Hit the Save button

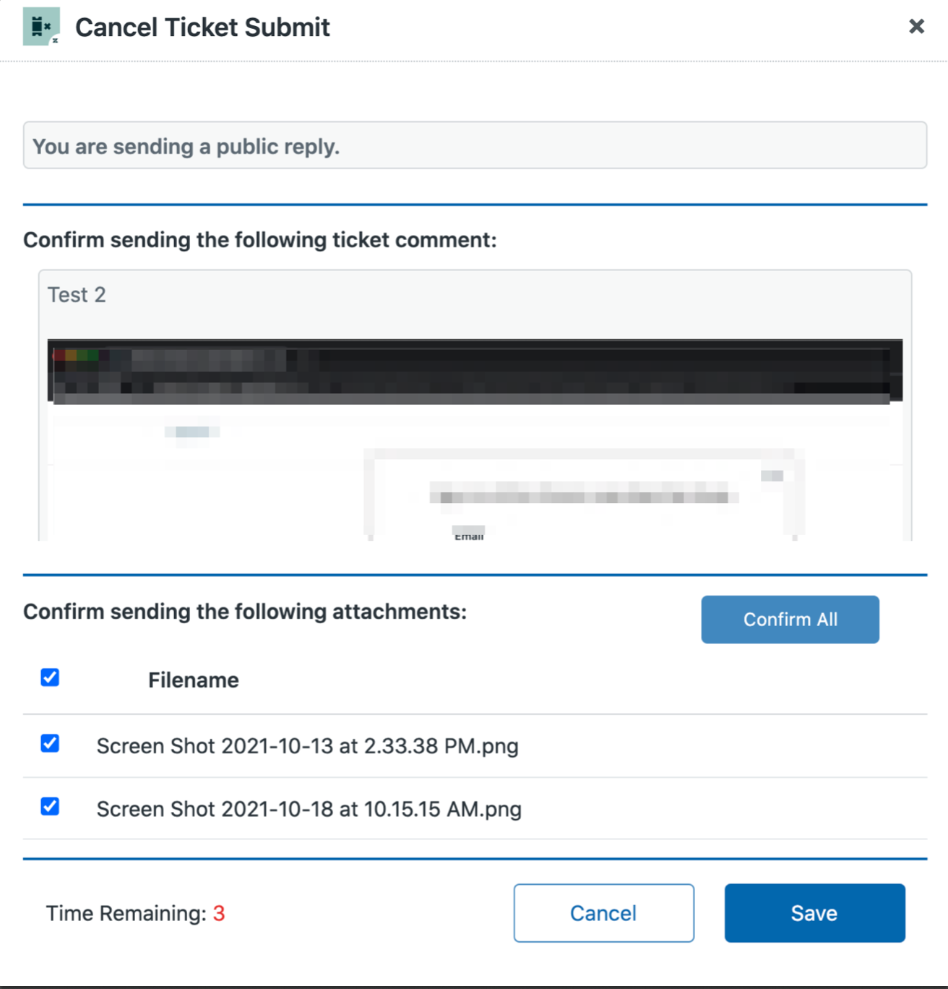pos(814,913)
